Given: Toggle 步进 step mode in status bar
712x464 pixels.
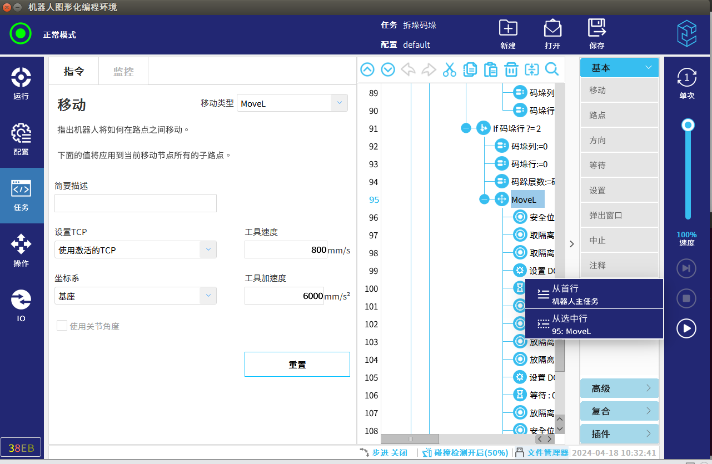Looking at the screenshot, I should [384, 453].
